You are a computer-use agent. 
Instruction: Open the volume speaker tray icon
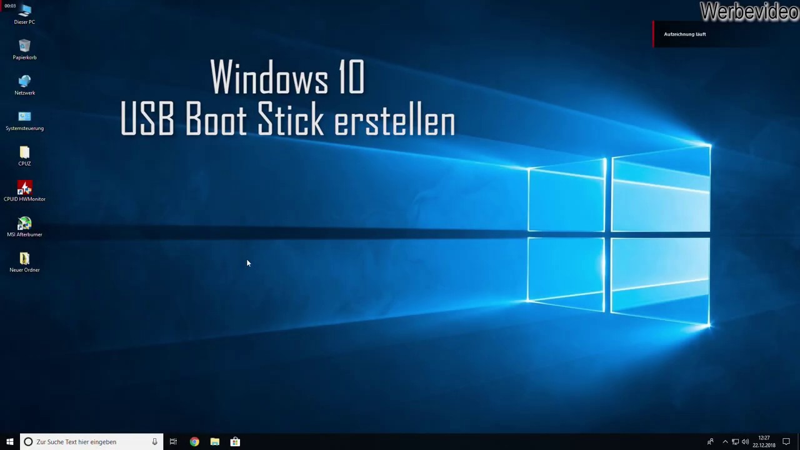click(745, 442)
